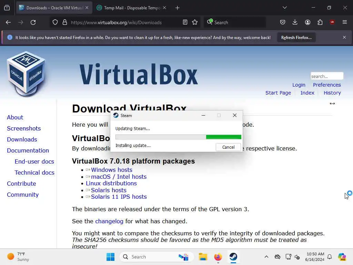Open the weather widget showing 71°F
The height and width of the screenshot is (265, 353).
[19, 257]
